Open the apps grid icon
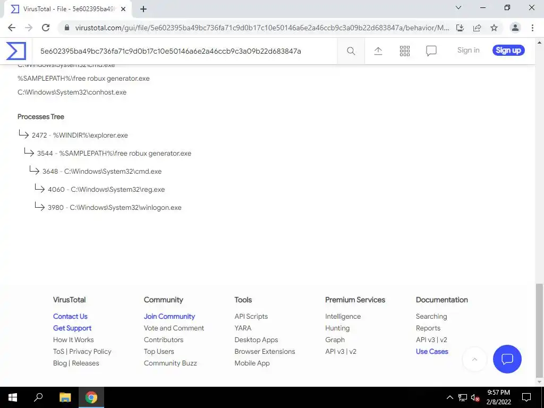This screenshot has width=544, height=408. 404,51
